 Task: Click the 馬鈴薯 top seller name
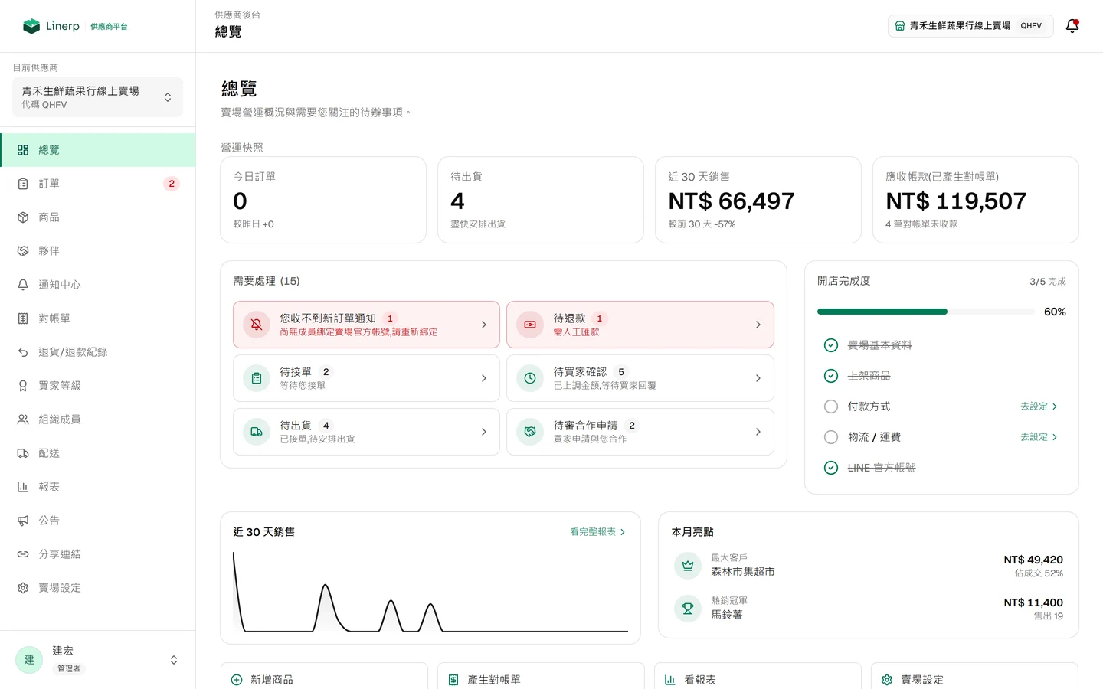click(x=727, y=615)
